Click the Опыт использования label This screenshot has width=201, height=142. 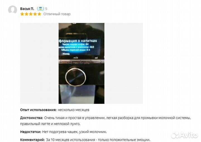[38, 110]
